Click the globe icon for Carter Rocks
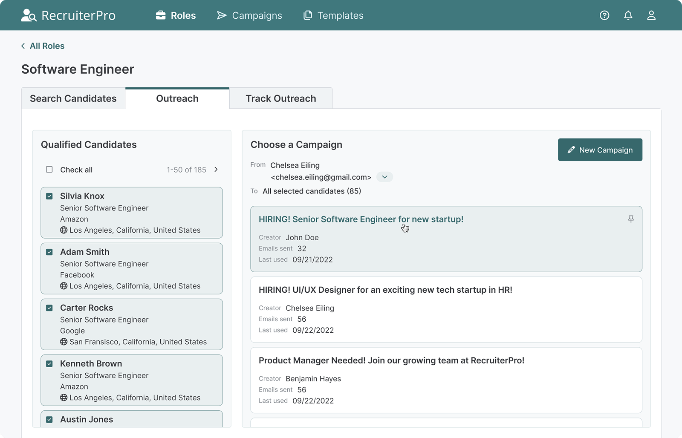682x438 pixels. coord(64,342)
